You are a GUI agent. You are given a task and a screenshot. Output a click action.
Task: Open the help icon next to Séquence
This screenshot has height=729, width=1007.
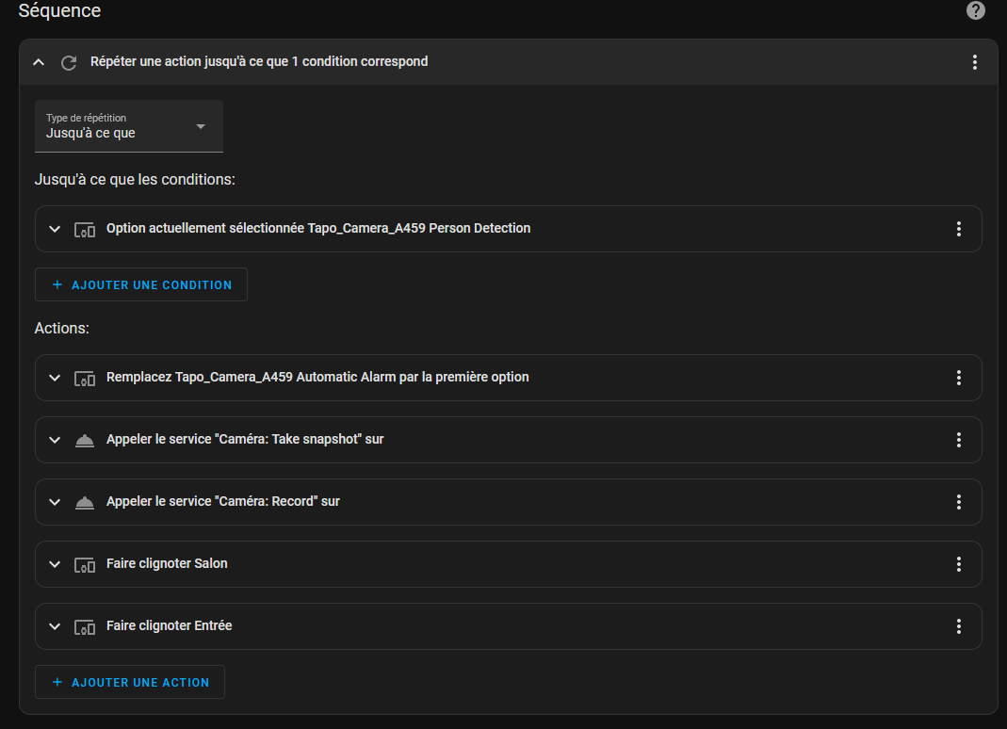[975, 10]
